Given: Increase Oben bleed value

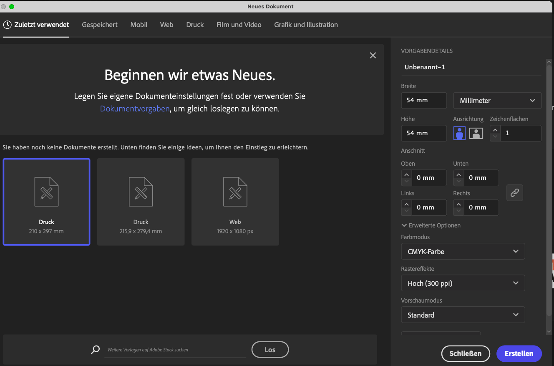Looking at the screenshot, I should tap(406, 174).
